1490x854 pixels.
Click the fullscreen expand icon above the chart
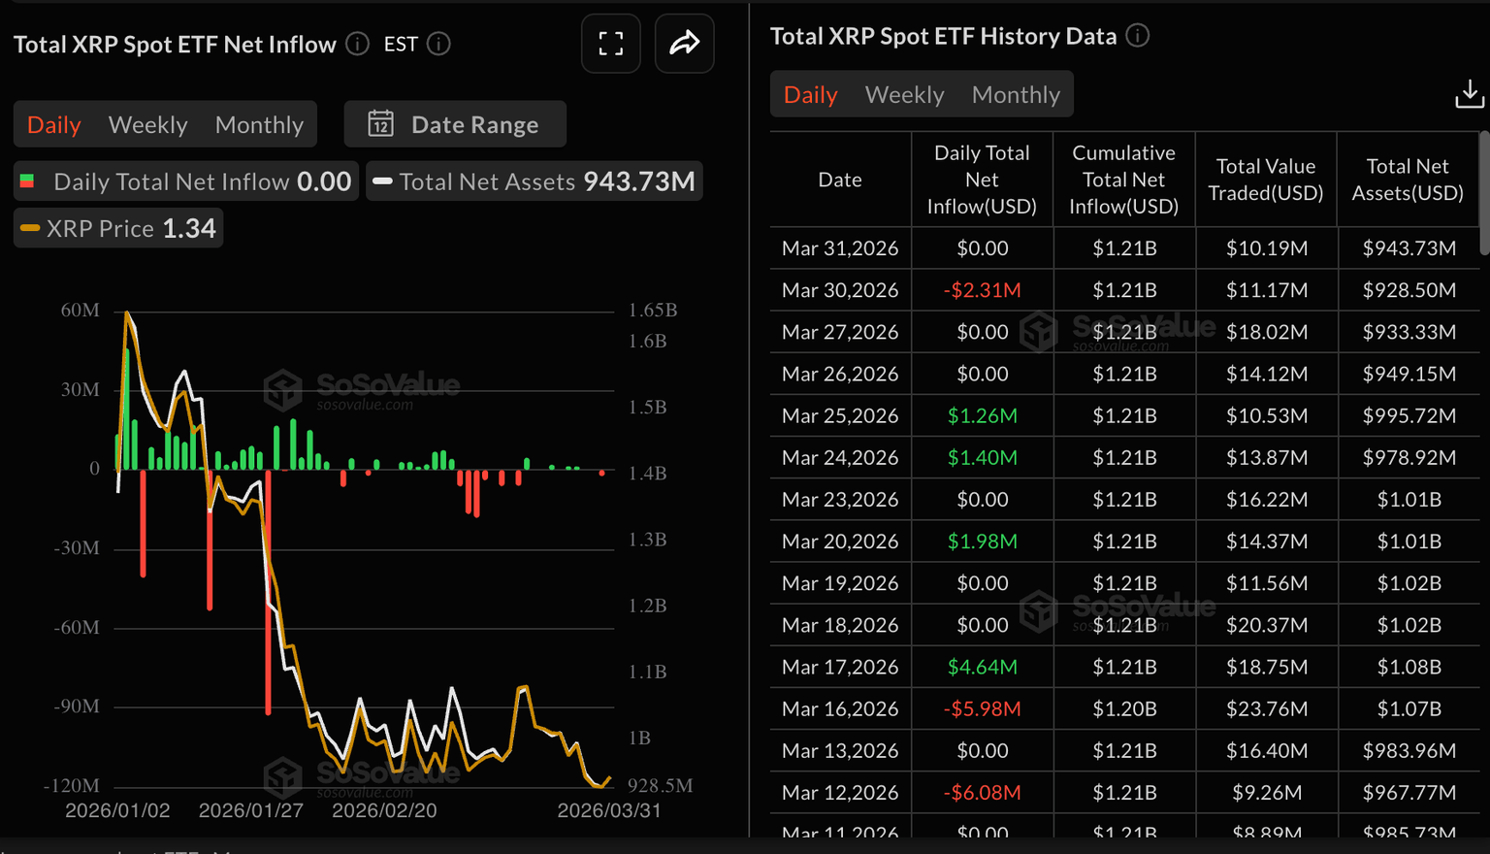610,43
